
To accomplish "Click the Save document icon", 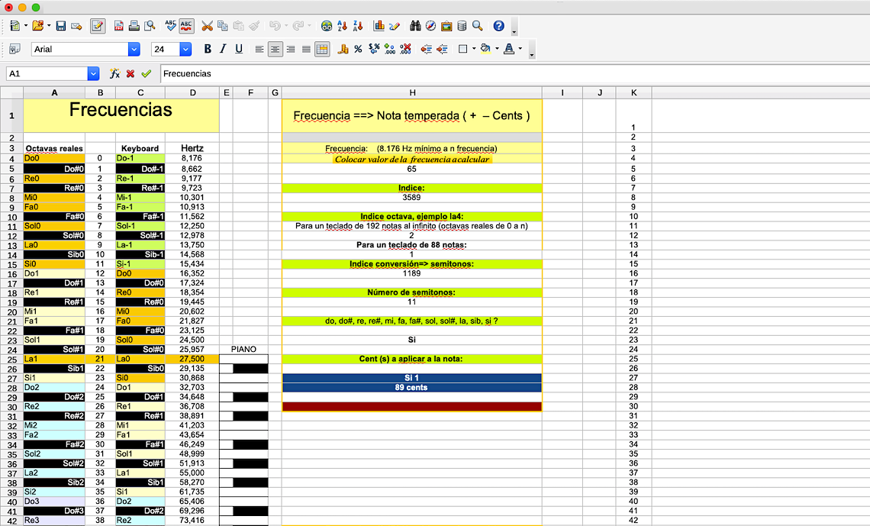I will pos(61,26).
